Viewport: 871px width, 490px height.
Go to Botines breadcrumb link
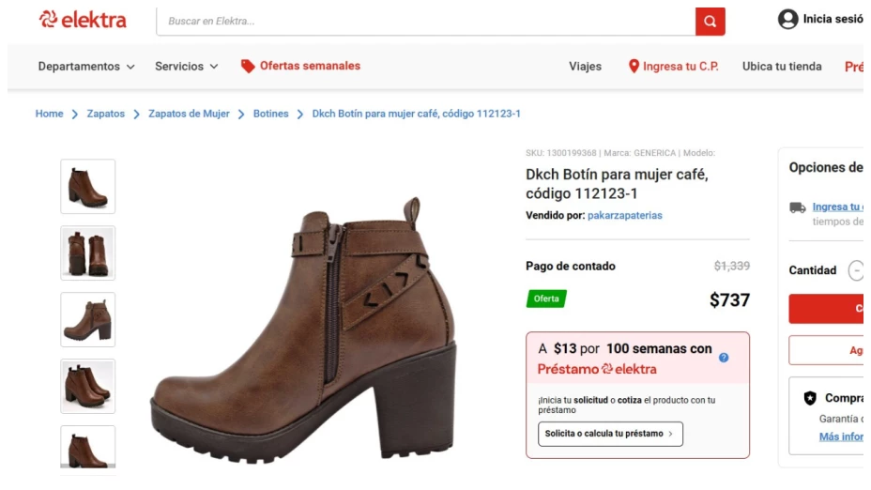[270, 114]
